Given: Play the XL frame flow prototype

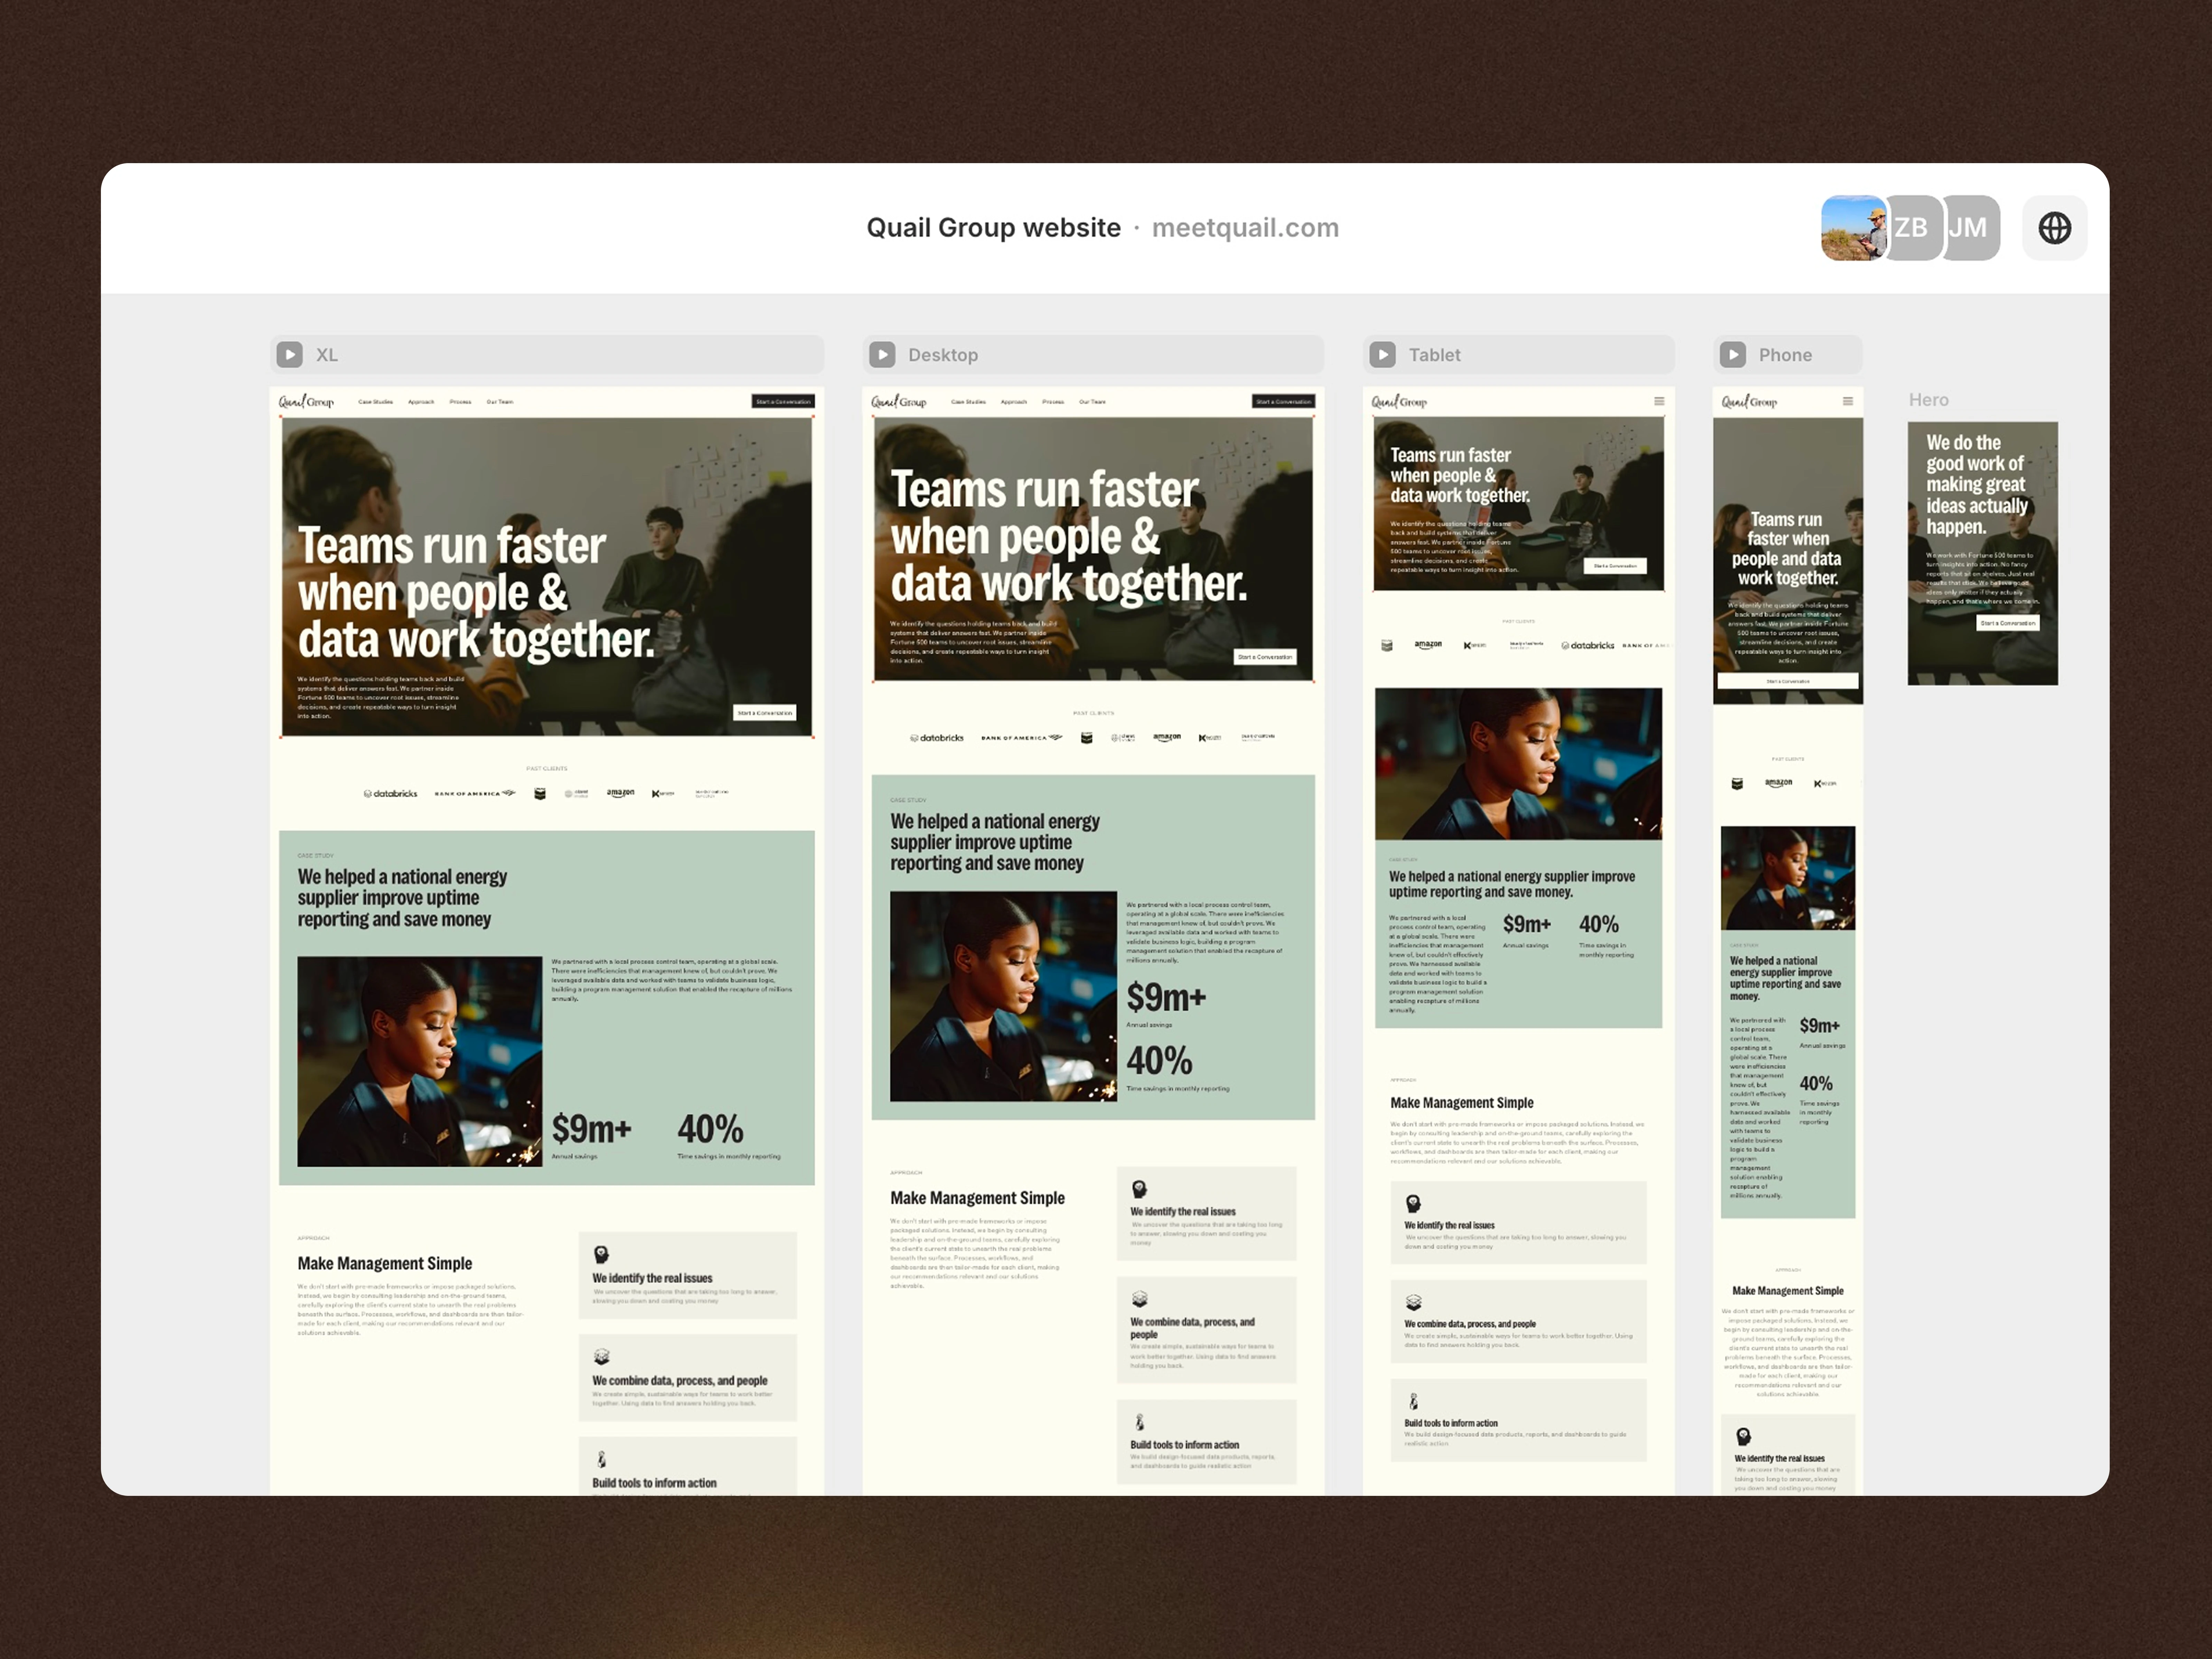Looking at the screenshot, I should pos(290,354).
